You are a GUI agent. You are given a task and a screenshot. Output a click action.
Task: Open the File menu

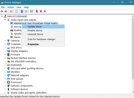pyautogui.click(x=3, y=7)
